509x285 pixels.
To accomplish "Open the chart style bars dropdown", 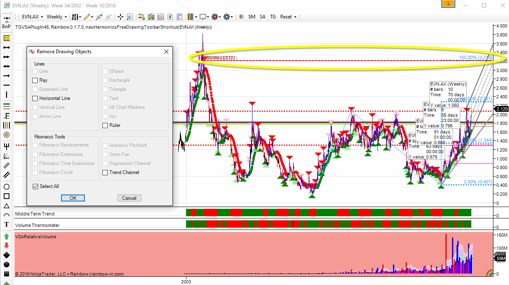I will (x=77, y=17).
